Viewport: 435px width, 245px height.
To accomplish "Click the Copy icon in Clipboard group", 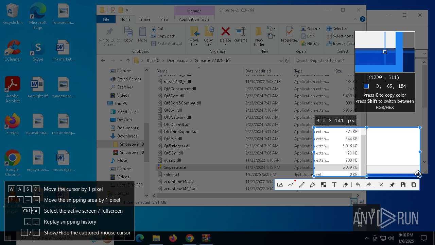I will tap(128, 32).
